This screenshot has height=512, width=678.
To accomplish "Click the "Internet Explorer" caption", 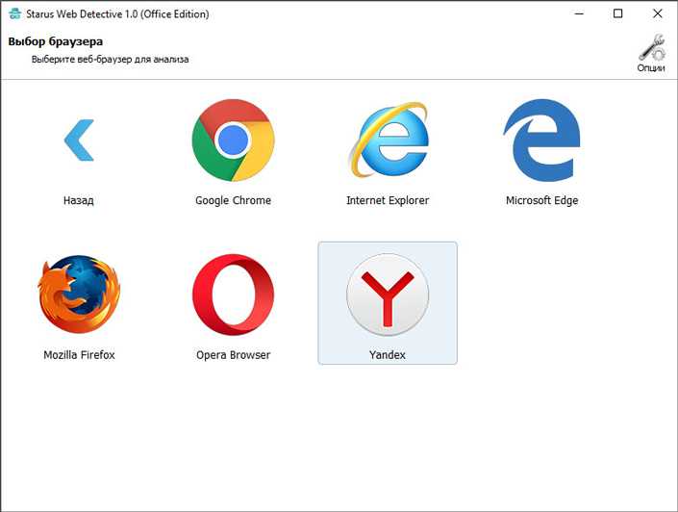I will click(388, 200).
